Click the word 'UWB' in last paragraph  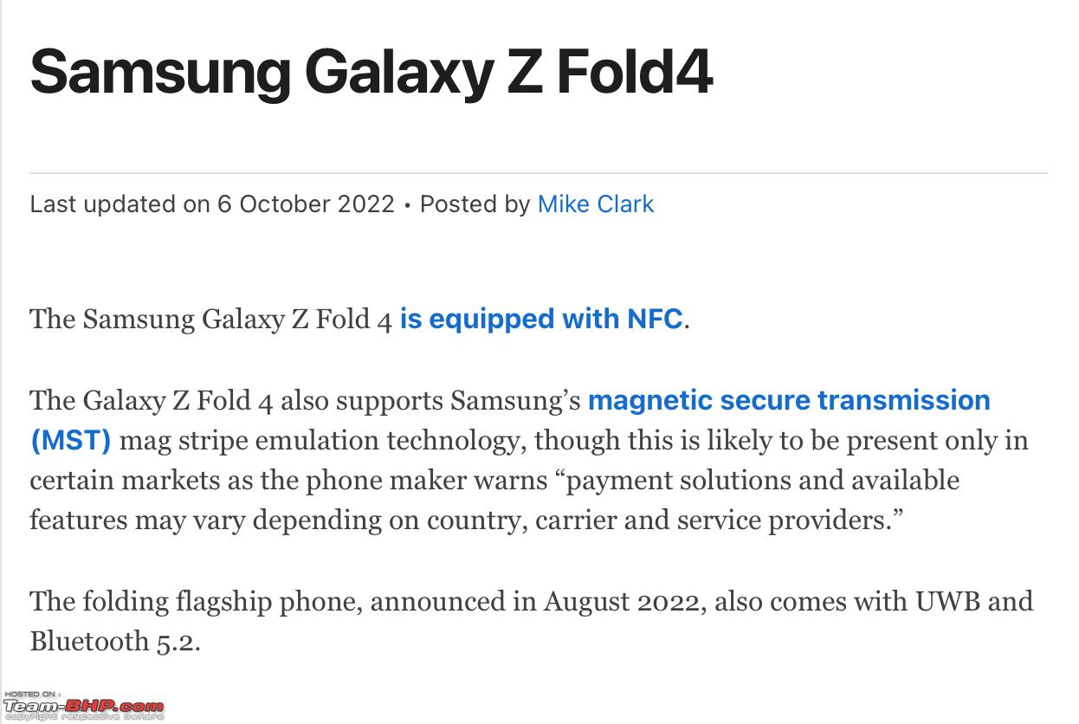(x=948, y=601)
